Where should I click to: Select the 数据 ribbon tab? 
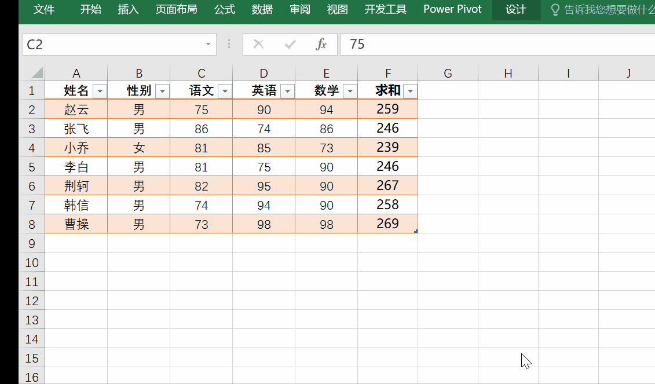(x=262, y=9)
